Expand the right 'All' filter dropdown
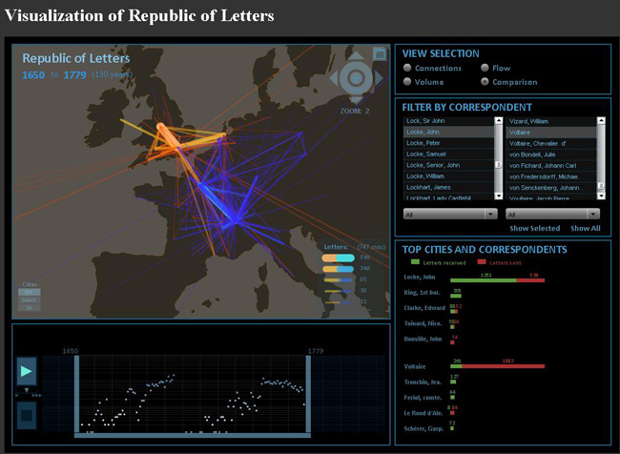The height and width of the screenshot is (454, 620). pyautogui.click(x=553, y=216)
